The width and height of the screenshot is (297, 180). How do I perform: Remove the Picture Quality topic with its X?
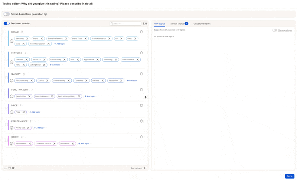tap(32, 81)
